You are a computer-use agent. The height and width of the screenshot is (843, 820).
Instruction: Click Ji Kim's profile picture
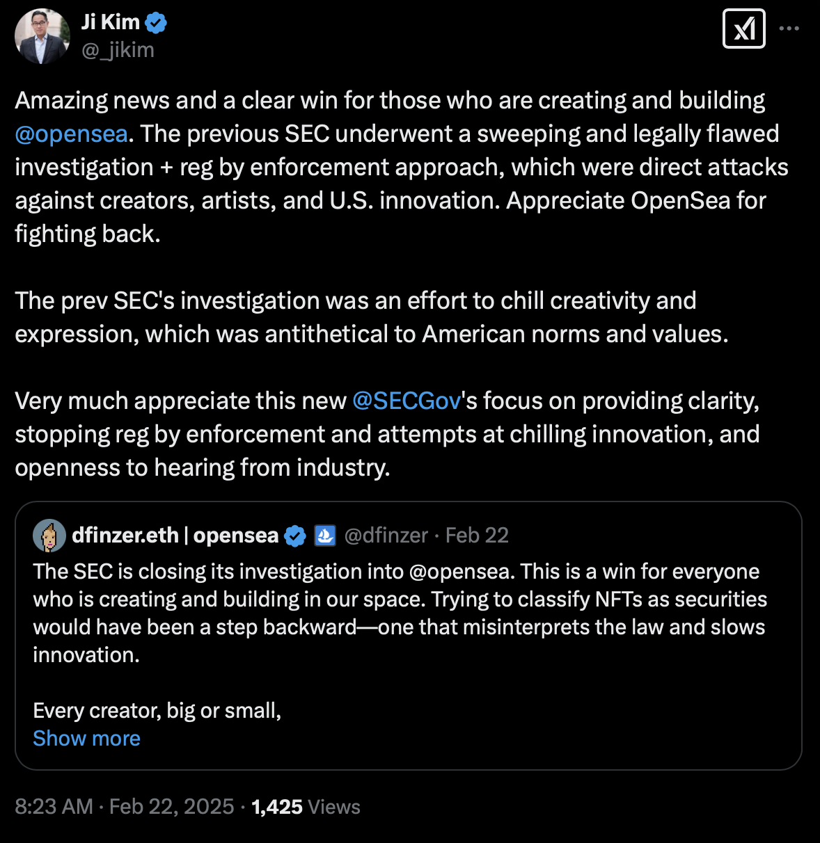(42, 36)
